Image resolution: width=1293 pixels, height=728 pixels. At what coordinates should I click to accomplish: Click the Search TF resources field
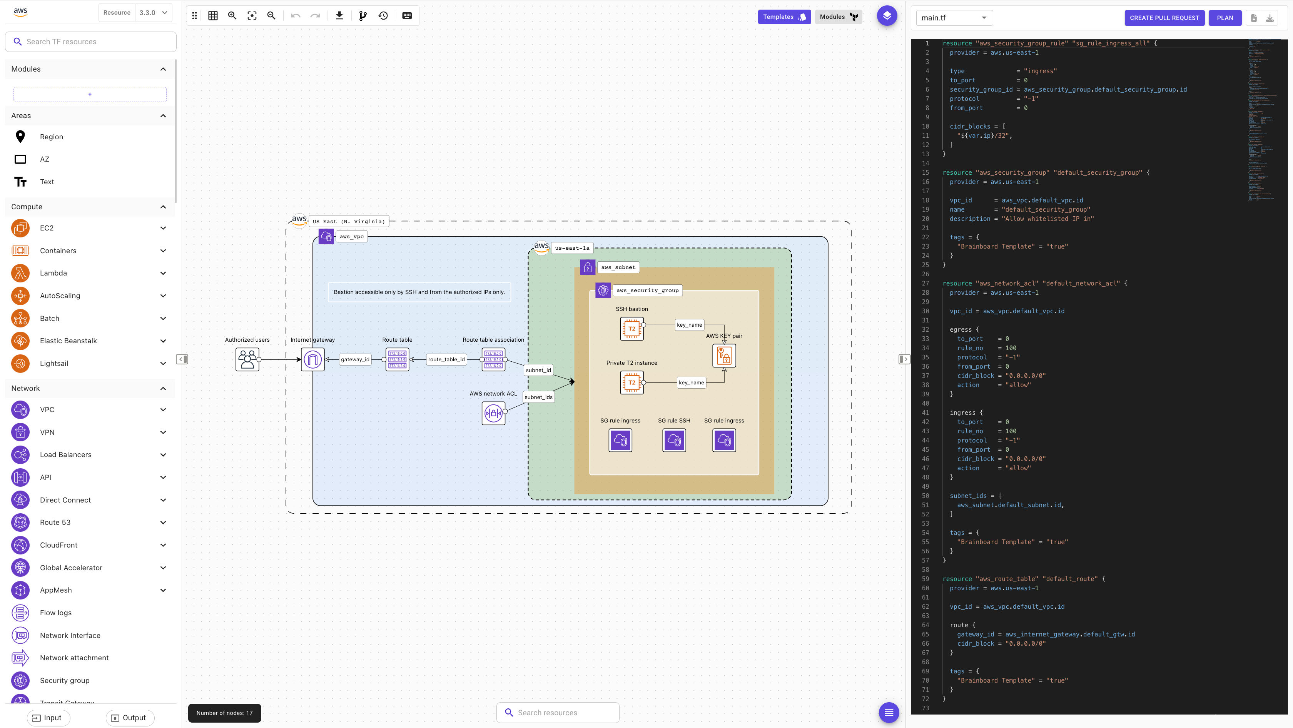coord(91,42)
